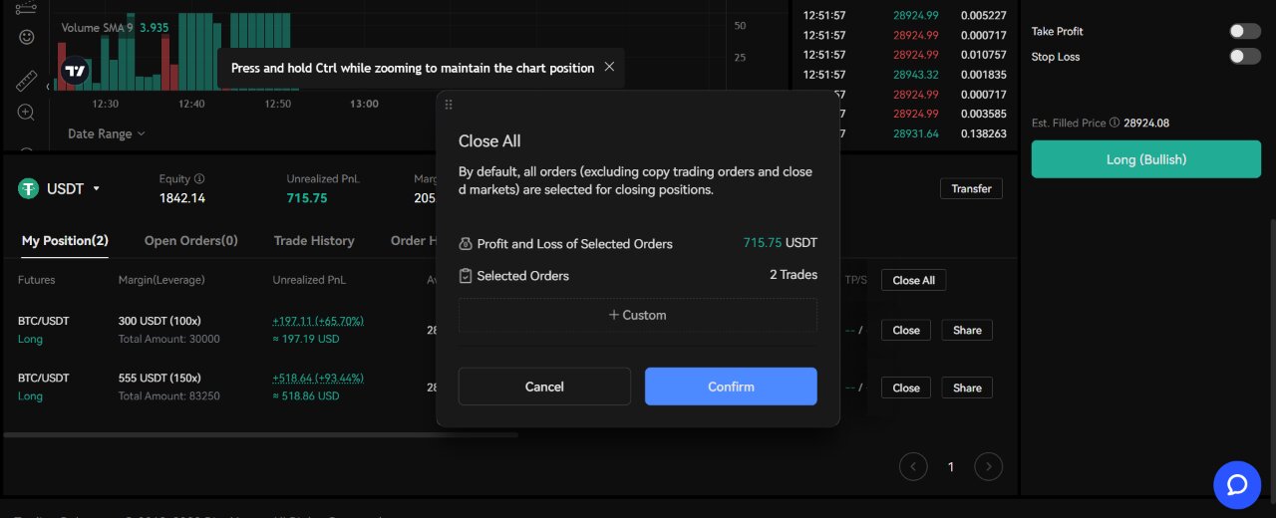Click the TradingView logo on chart

point(75,71)
